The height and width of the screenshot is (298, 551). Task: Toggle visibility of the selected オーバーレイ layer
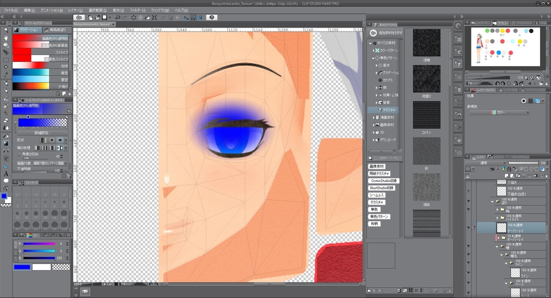[x=468, y=227]
